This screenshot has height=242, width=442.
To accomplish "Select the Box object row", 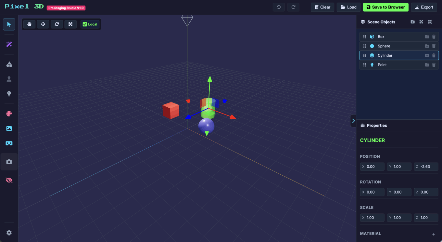I will coord(399,37).
